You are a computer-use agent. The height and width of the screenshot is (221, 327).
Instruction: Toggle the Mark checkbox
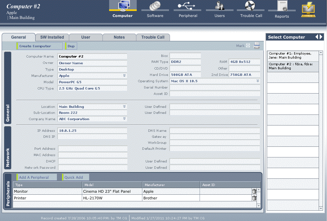(x=248, y=45)
